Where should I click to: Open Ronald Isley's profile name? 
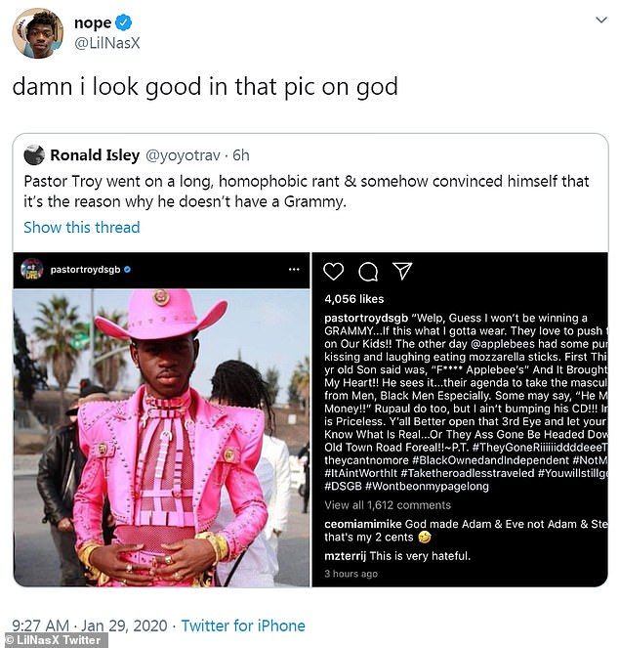[95, 154]
